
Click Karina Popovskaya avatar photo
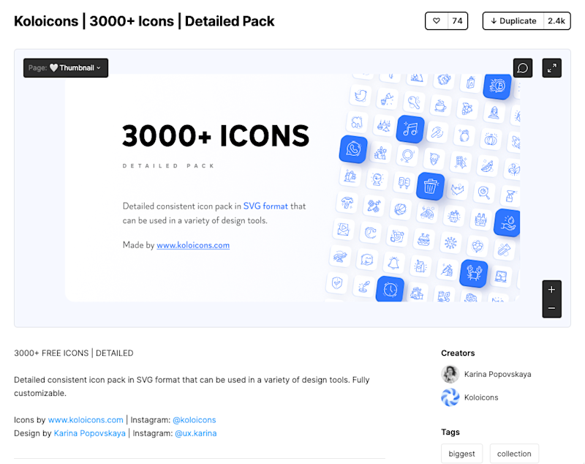(x=450, y=375)
